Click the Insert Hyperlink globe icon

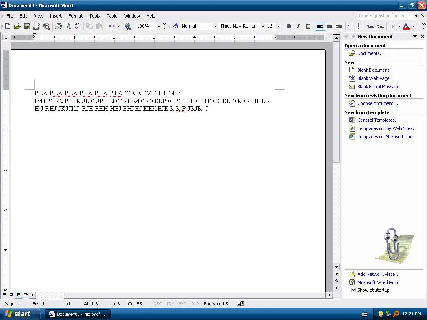(128, 26)
